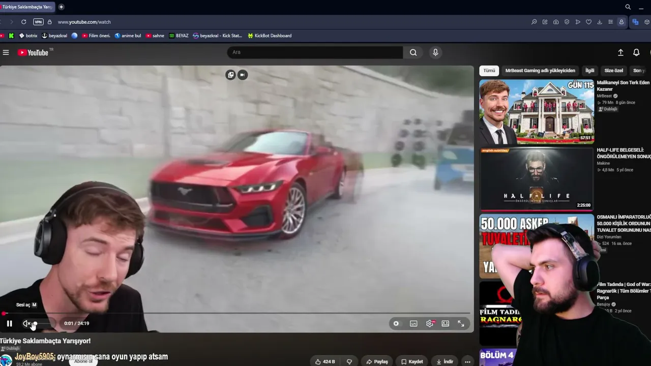Open the browser profile account icon
Screen dimensions: 651x366
point(622,22)
